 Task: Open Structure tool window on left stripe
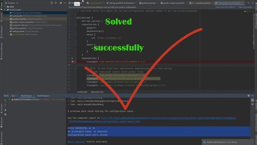2,108
